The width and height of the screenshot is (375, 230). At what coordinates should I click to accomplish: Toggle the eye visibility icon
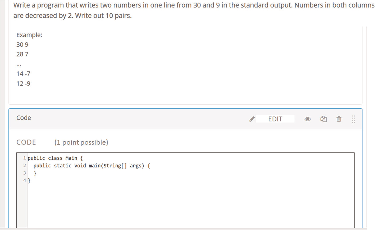click(x=307, y=119)
